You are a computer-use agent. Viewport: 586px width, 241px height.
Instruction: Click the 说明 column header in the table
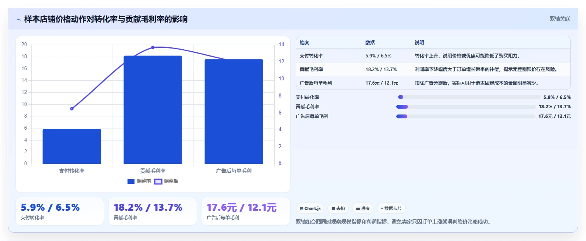tap(420, 43)
